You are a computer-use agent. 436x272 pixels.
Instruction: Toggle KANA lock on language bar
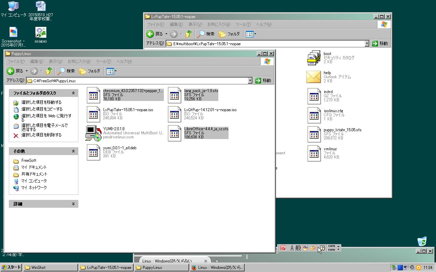[x=331, y=250]
